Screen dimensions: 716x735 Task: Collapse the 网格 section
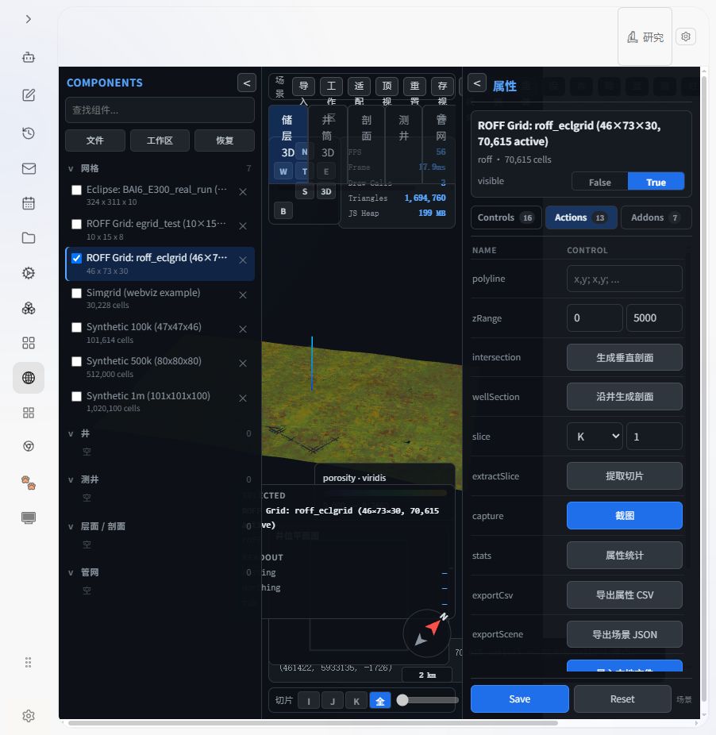(x=71, y=169)
